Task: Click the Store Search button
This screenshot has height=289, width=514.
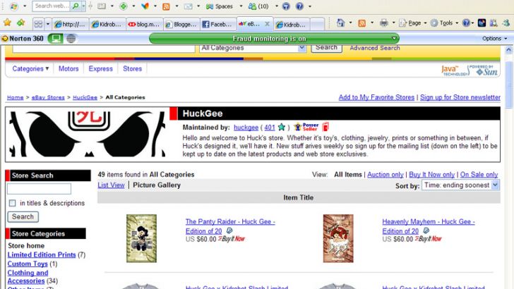Action: (23, 216)
